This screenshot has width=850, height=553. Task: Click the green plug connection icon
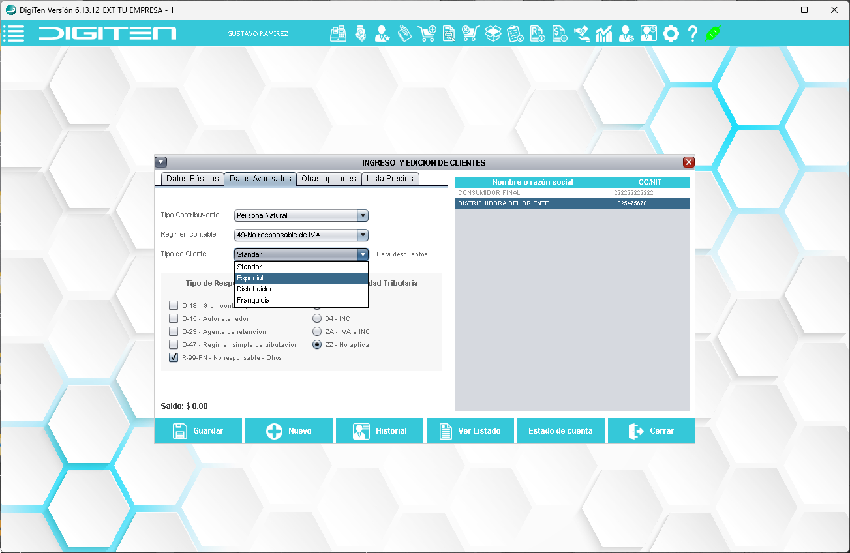click(x=714, y=33)
